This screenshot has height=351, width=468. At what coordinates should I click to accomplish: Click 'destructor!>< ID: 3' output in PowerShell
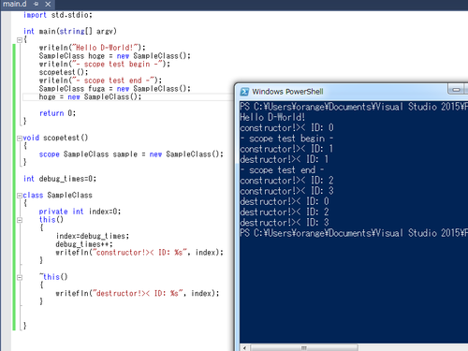tap(285, 223)
